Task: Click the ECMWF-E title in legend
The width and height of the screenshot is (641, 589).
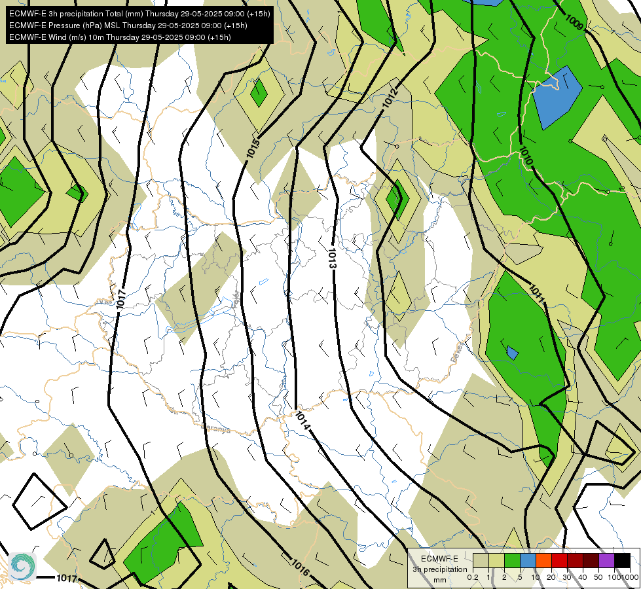Action: (x=440, y=559)
